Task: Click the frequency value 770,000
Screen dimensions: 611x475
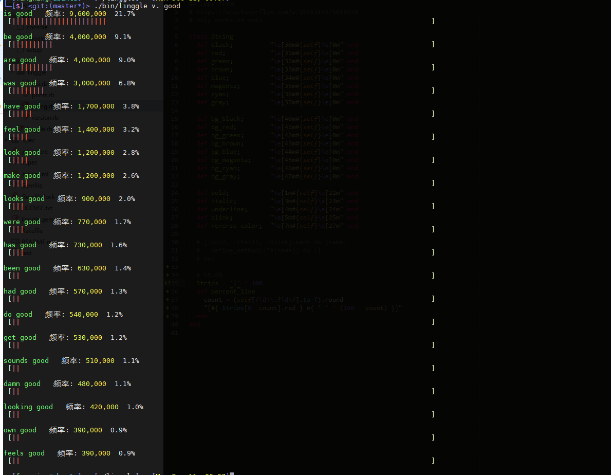Action: [92, 222]
